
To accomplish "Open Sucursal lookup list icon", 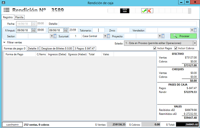I will pos(109,36).
